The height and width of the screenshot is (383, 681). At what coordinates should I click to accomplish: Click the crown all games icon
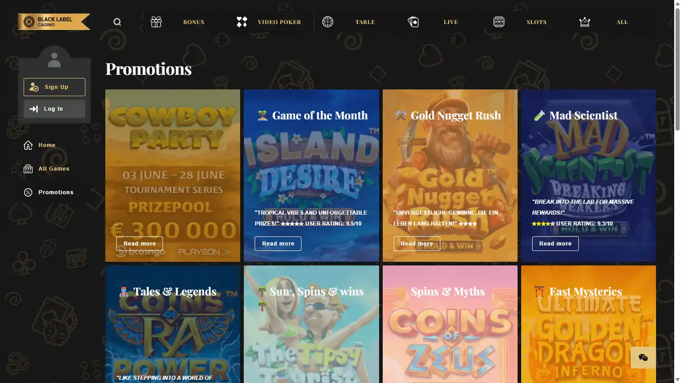click(585, 22)
